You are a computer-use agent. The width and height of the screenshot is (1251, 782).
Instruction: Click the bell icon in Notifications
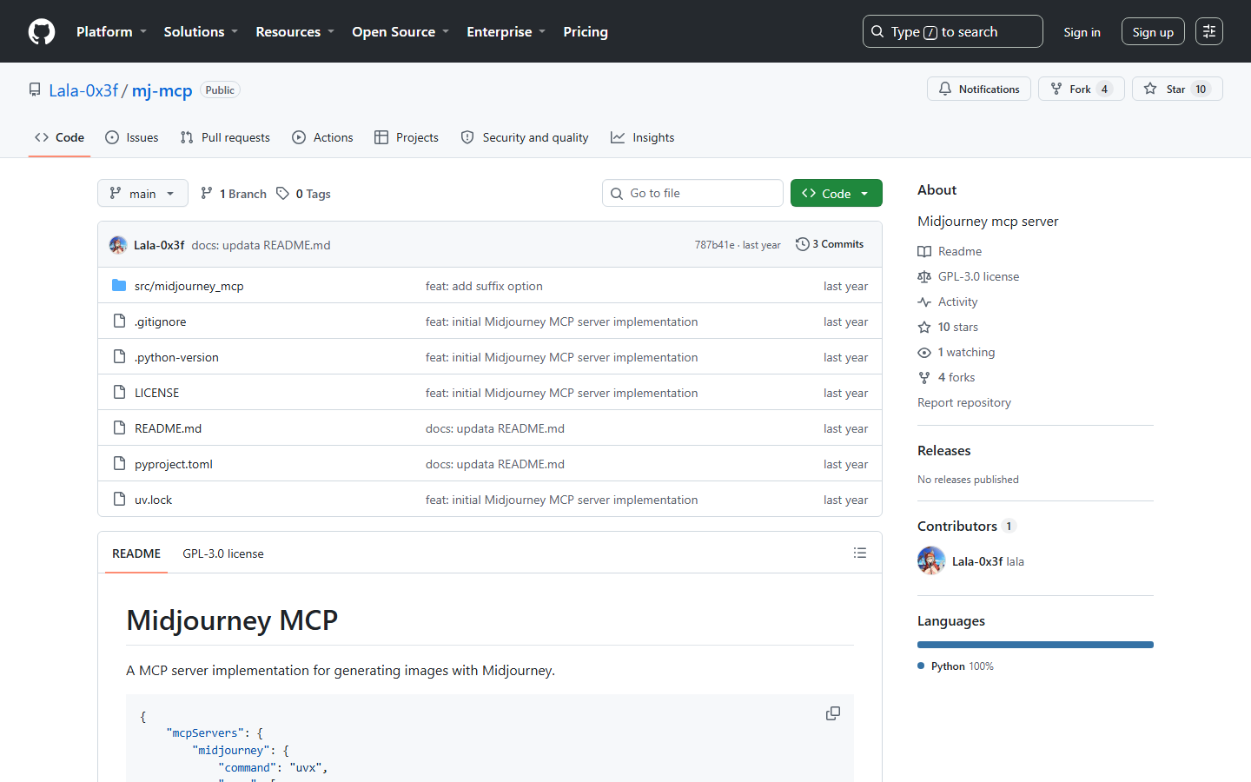click(x=945, y=89)
